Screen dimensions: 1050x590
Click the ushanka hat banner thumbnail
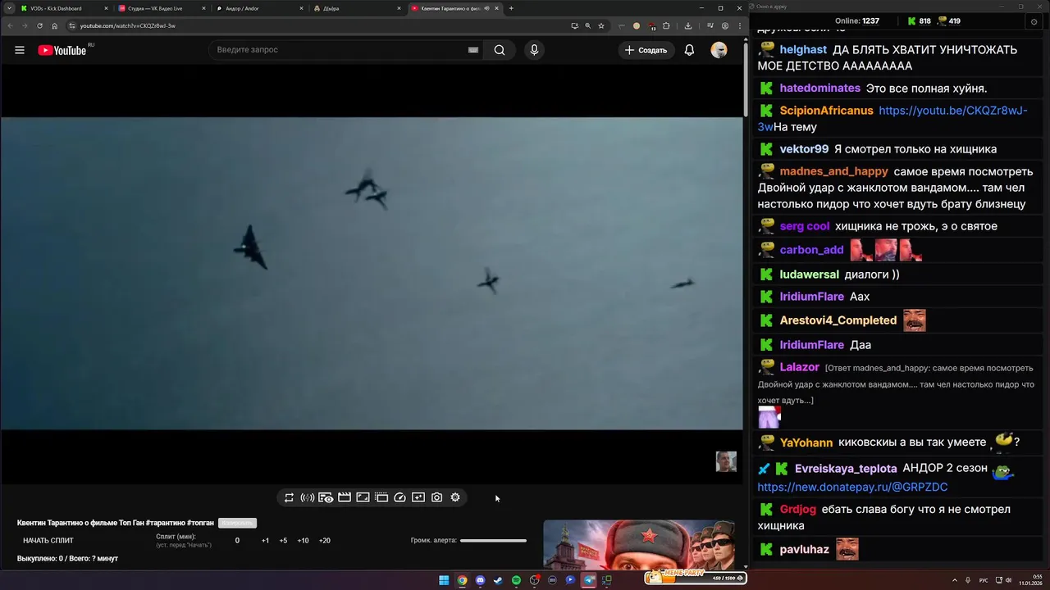(x=639, y=545)
